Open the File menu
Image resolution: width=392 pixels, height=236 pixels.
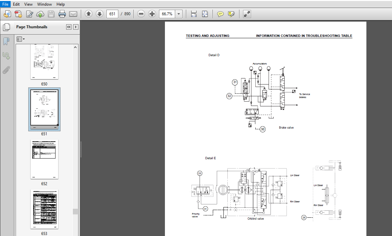tap(5, 4)
